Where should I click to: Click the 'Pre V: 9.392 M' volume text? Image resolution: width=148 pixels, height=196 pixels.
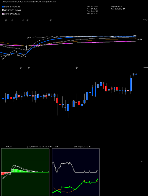[x=118, y=9]
